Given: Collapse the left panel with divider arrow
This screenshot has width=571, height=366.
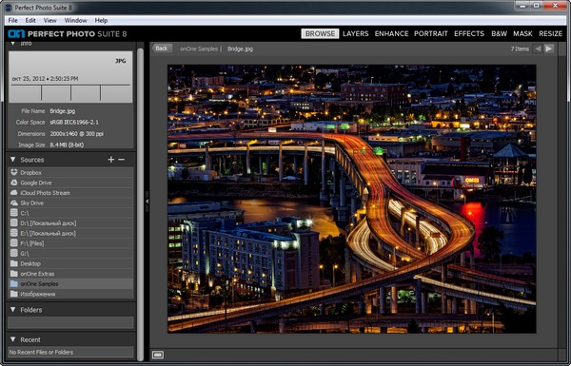Looking at the screenshot, I should click(147, 202).
